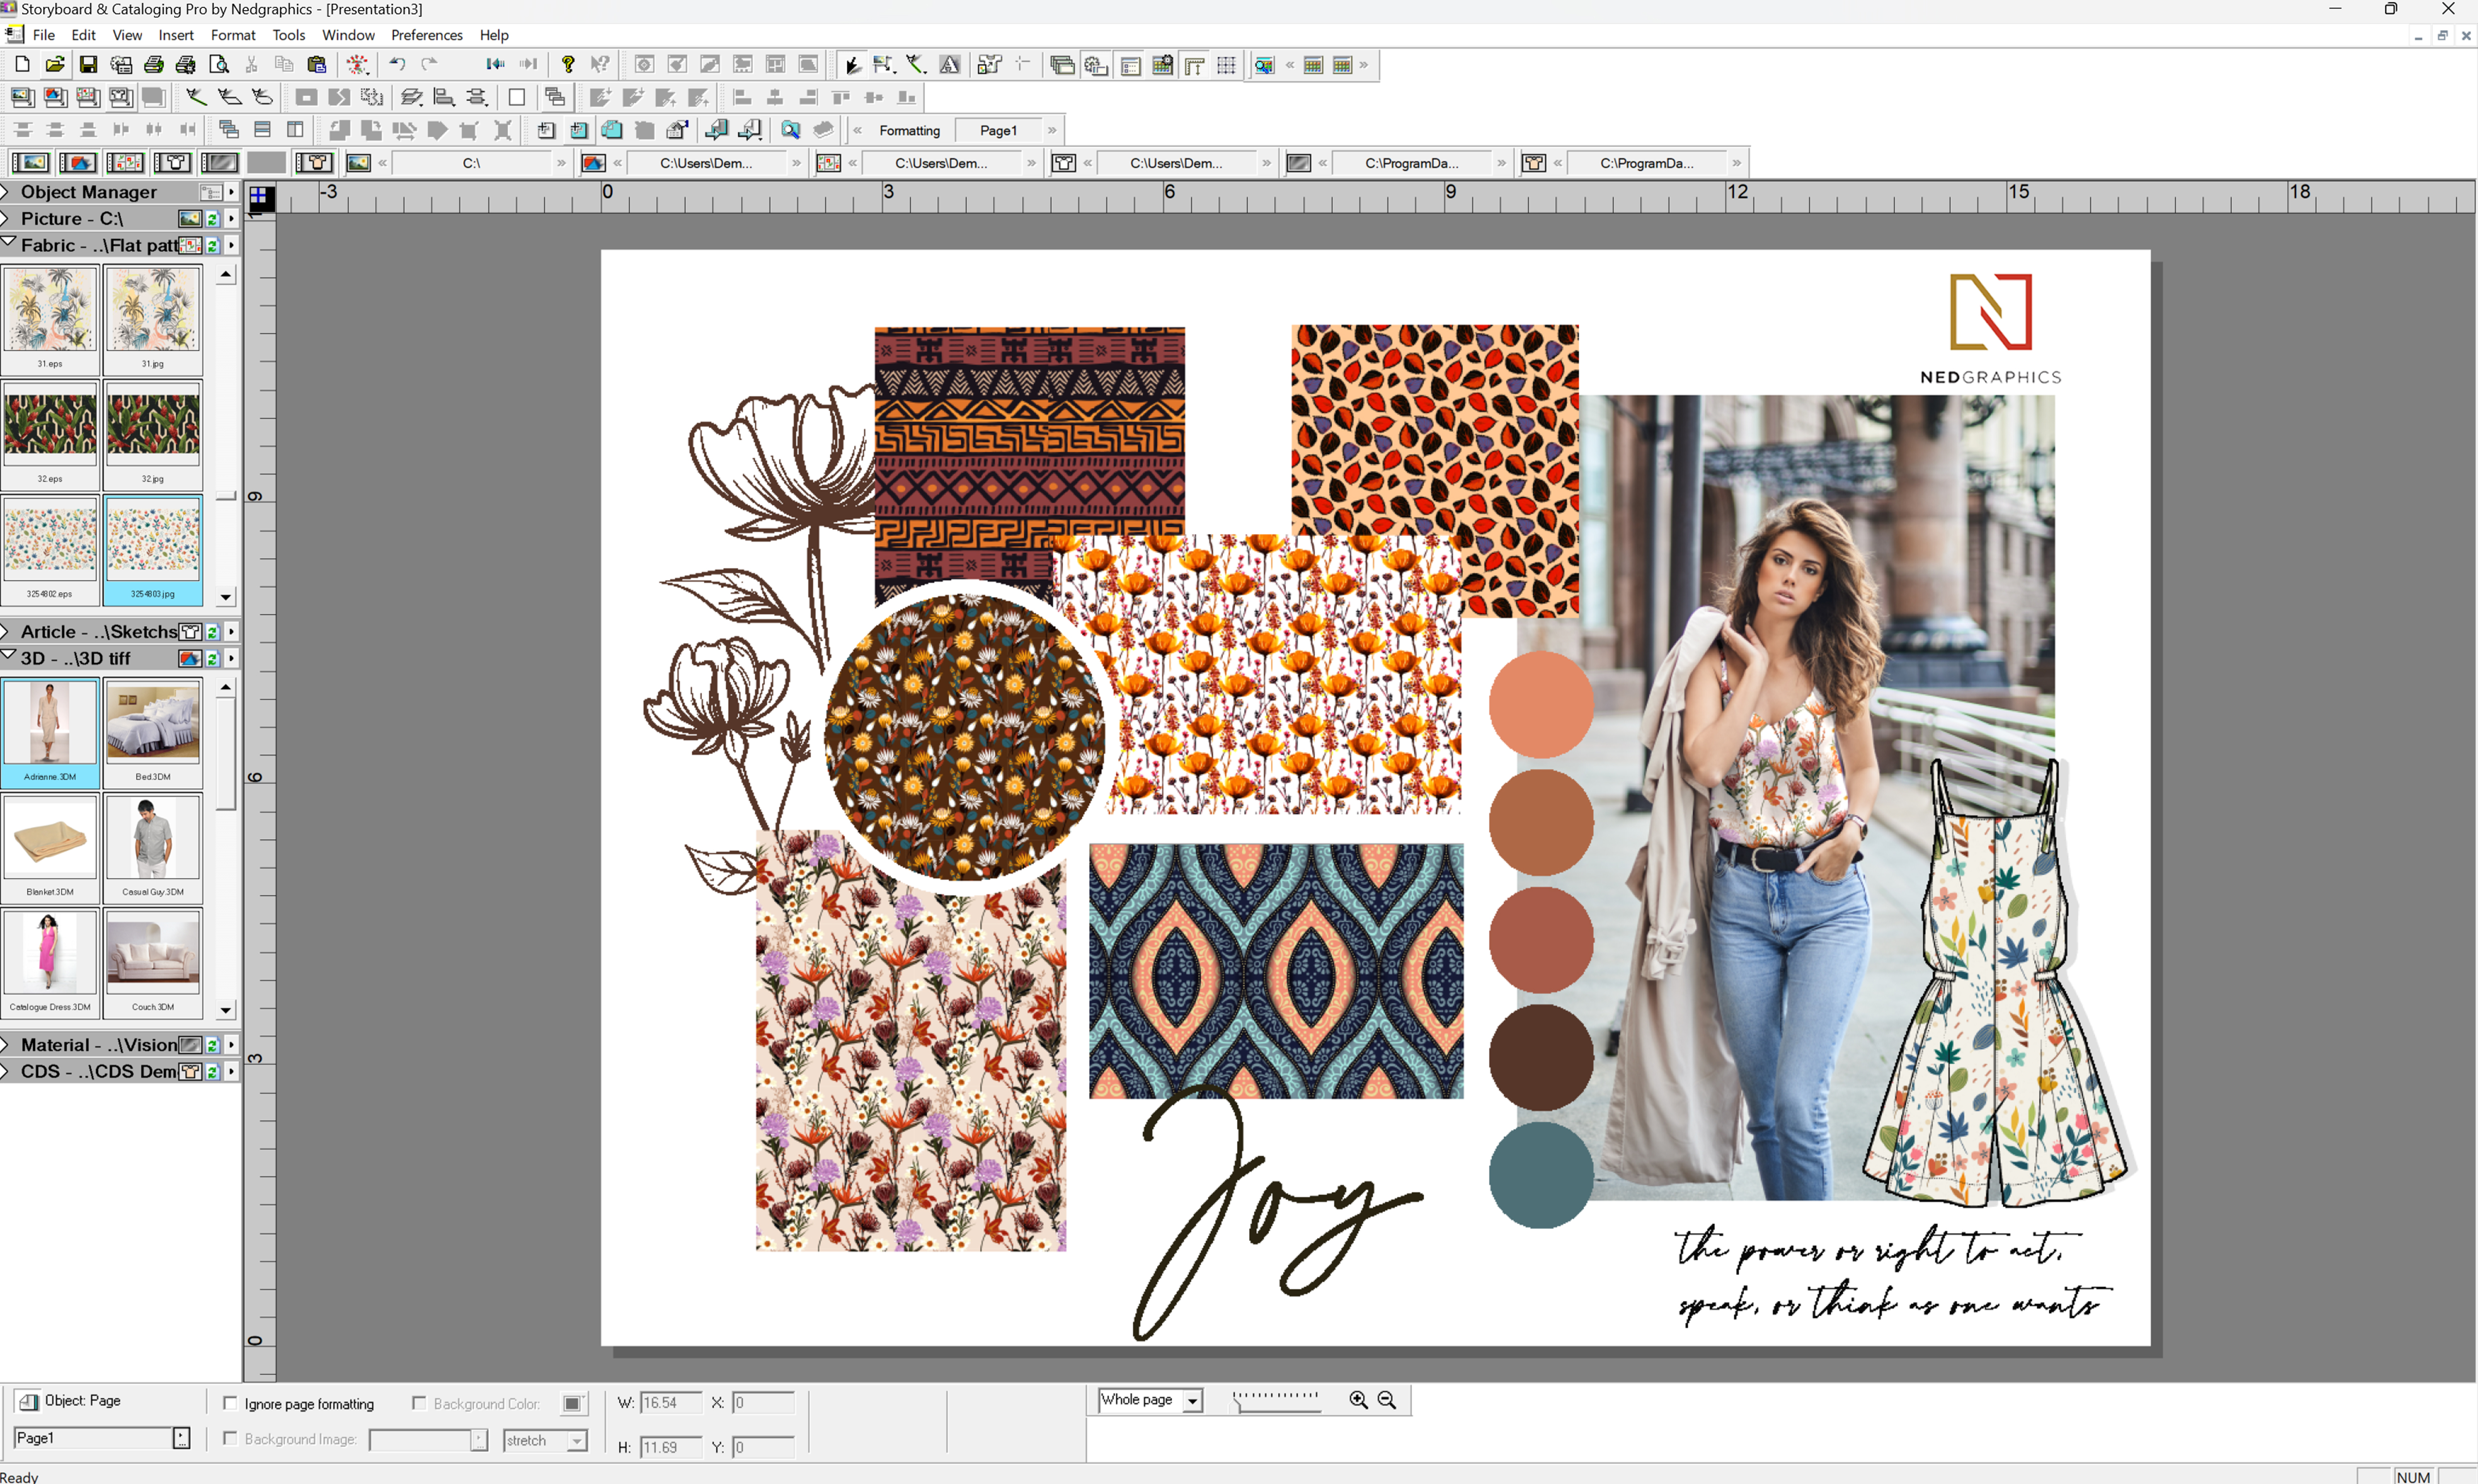The height and width of the screenshot is (1484, 2478).
Task: Collapse the 3D - ..\3D tiff section
Action: tap(9, 657)
